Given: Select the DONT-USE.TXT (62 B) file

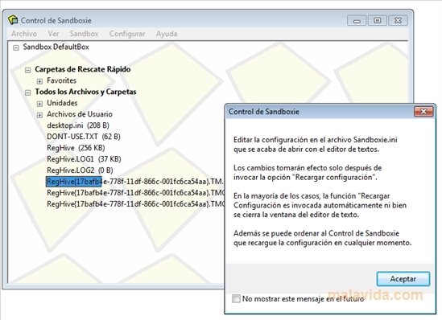Looking at the screenshot, I should (x=84, y=137).
